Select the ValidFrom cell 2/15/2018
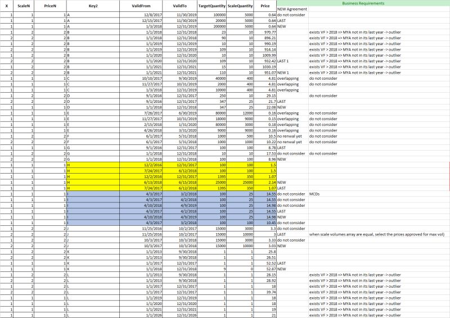Image resolution: width=450 pixels, height=318 pixels. 141,125
